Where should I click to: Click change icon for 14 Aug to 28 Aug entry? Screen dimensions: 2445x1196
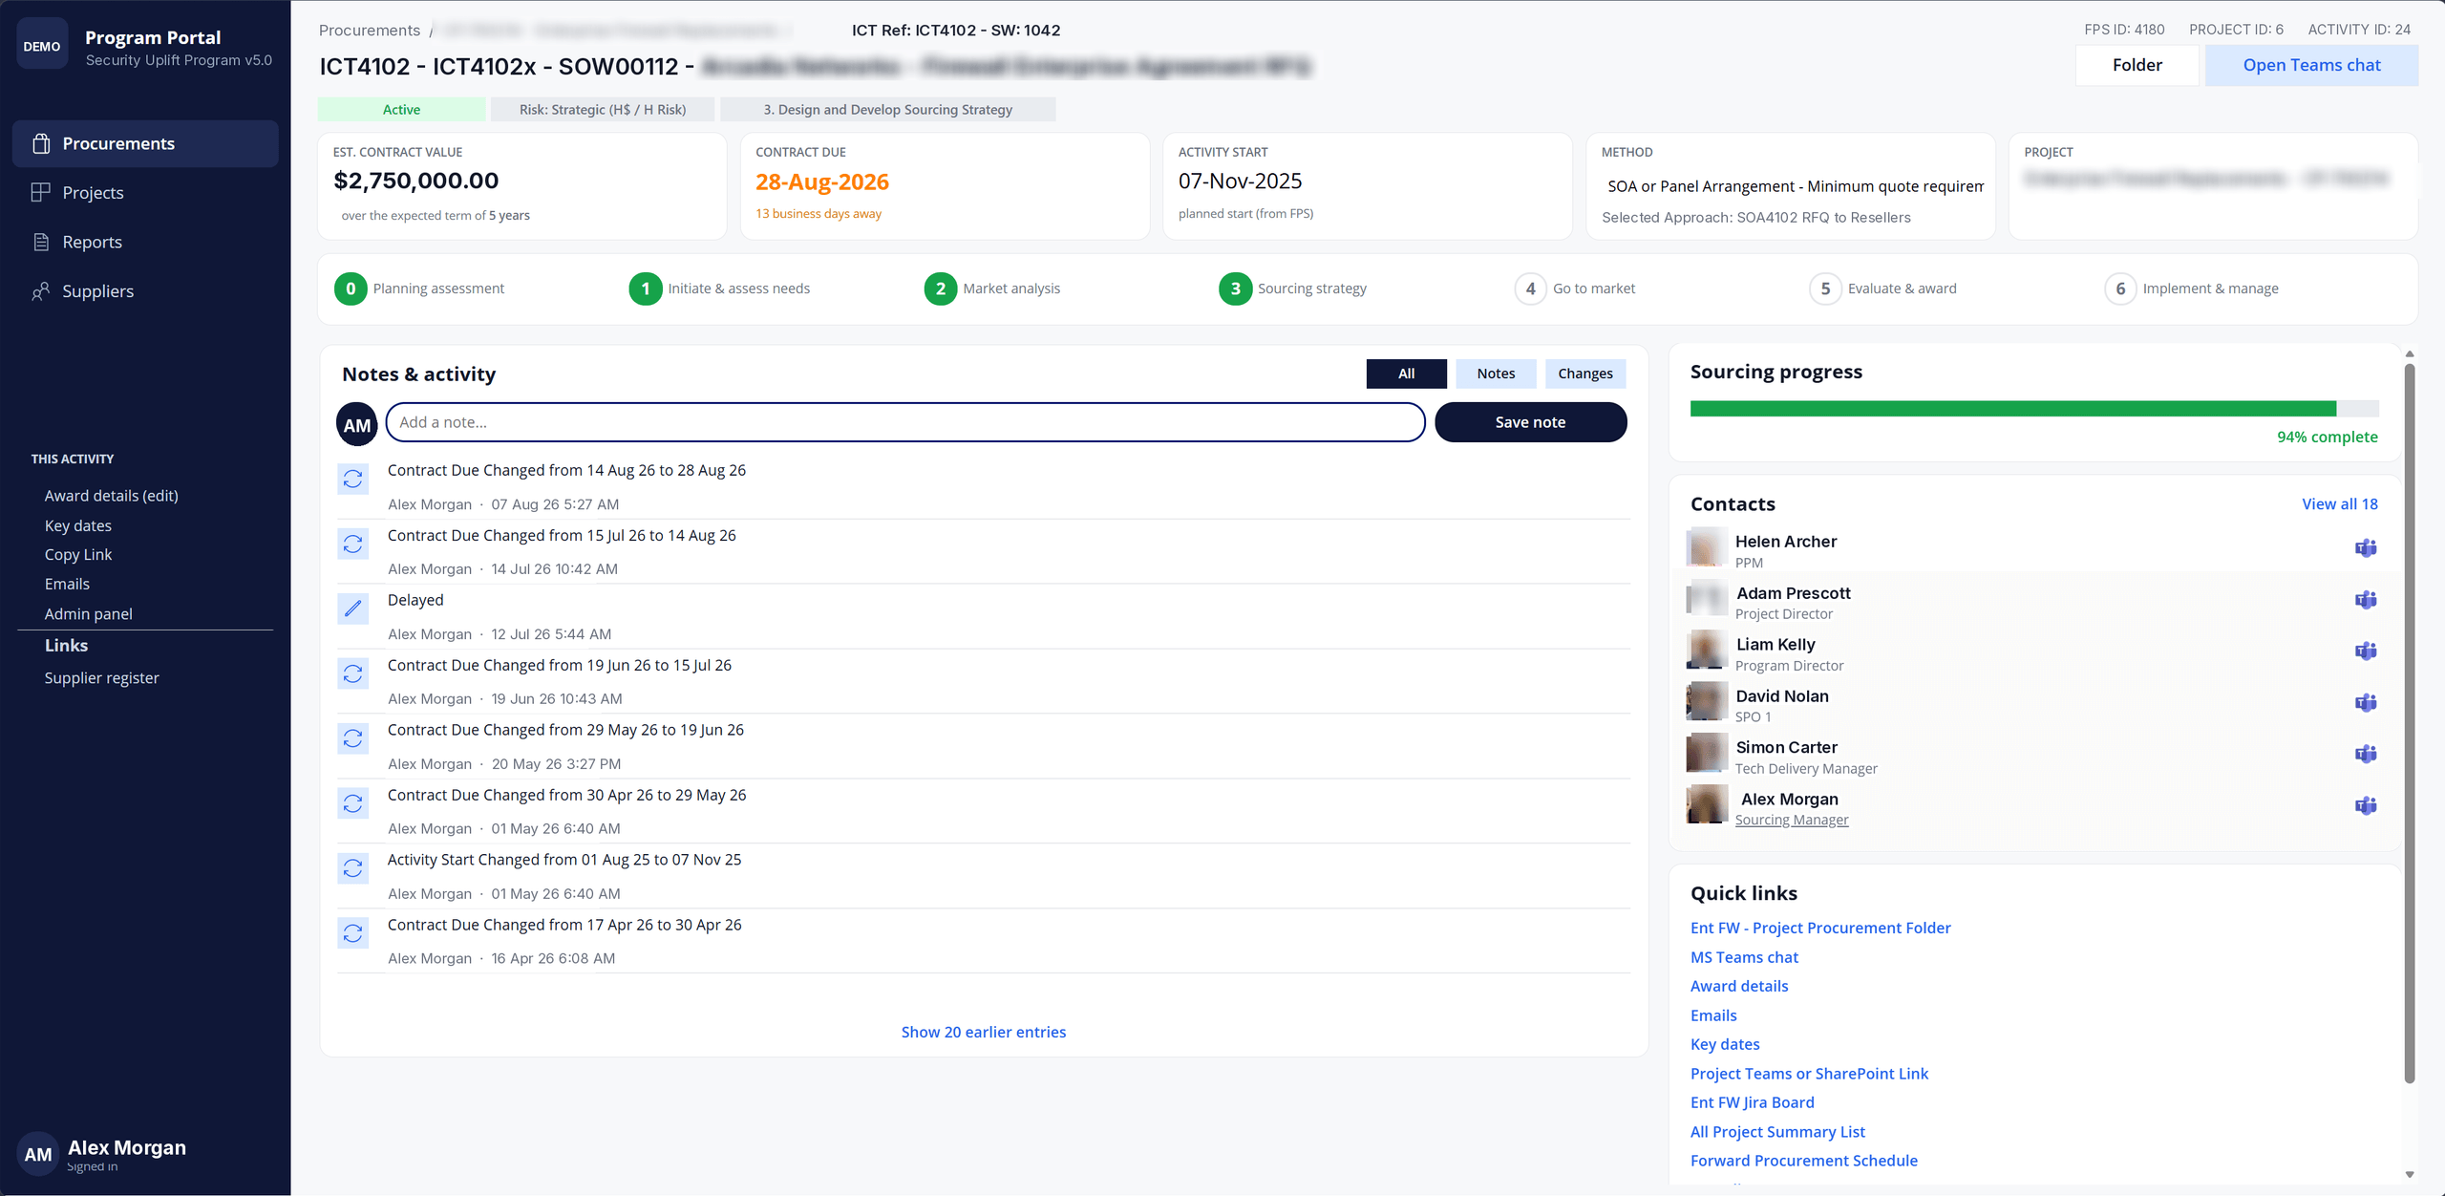[353, 479]
